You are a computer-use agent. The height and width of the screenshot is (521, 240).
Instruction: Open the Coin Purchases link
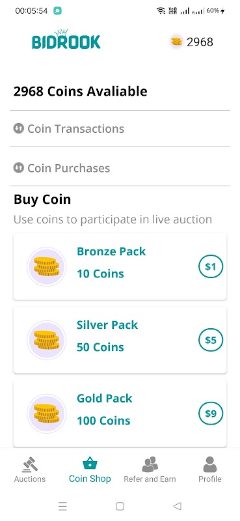120,167
